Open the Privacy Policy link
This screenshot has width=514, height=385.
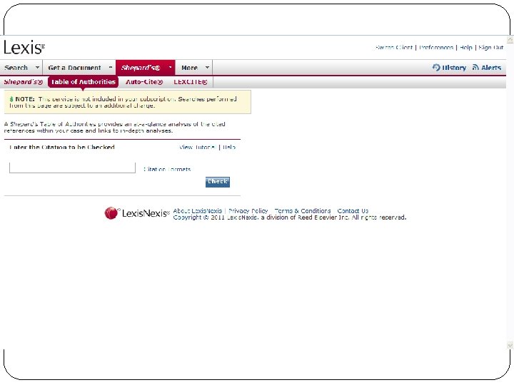(x=248, y=211)
